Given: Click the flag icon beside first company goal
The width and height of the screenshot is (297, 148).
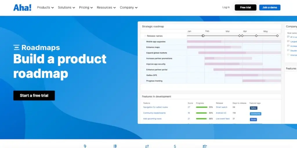Looking at the screenshot, I should coord(288,37).
